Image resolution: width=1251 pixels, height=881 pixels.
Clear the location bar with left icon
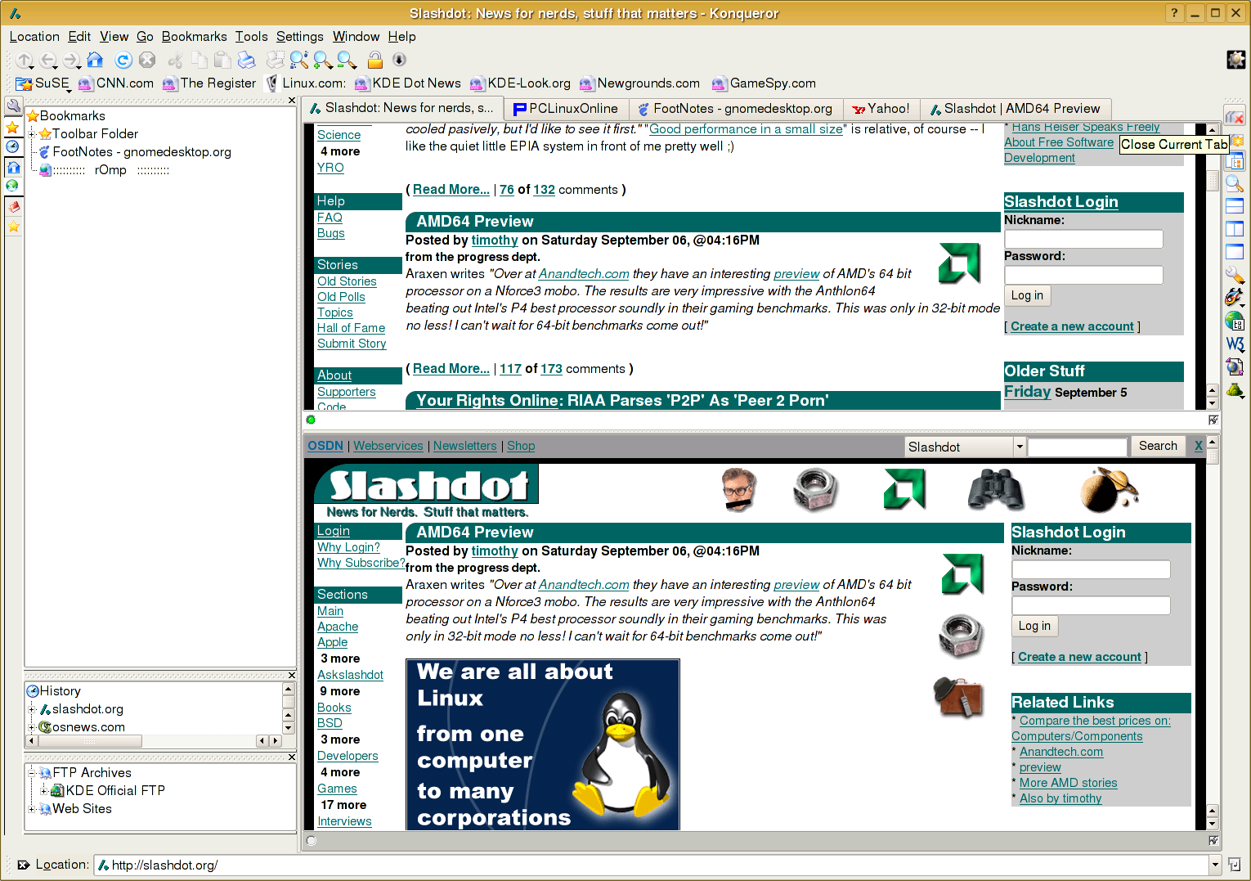(x=23, y=865)
